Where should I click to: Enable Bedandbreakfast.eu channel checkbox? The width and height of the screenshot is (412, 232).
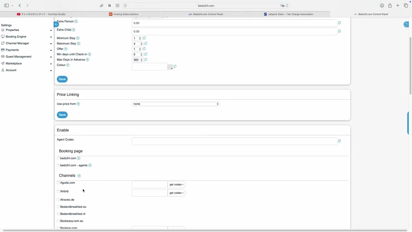(58, 207)
